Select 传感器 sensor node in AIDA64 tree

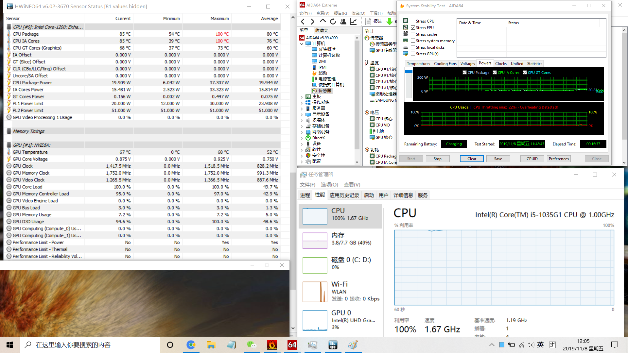pos(325,91)
